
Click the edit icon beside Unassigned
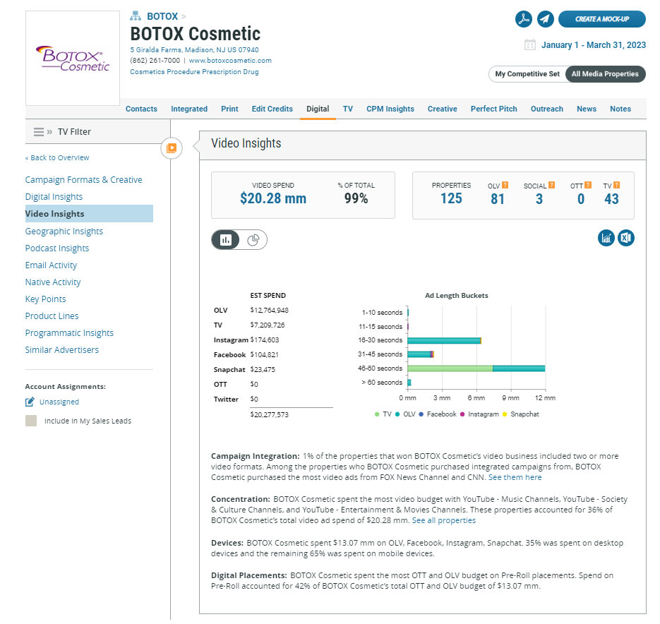point(30,402)
